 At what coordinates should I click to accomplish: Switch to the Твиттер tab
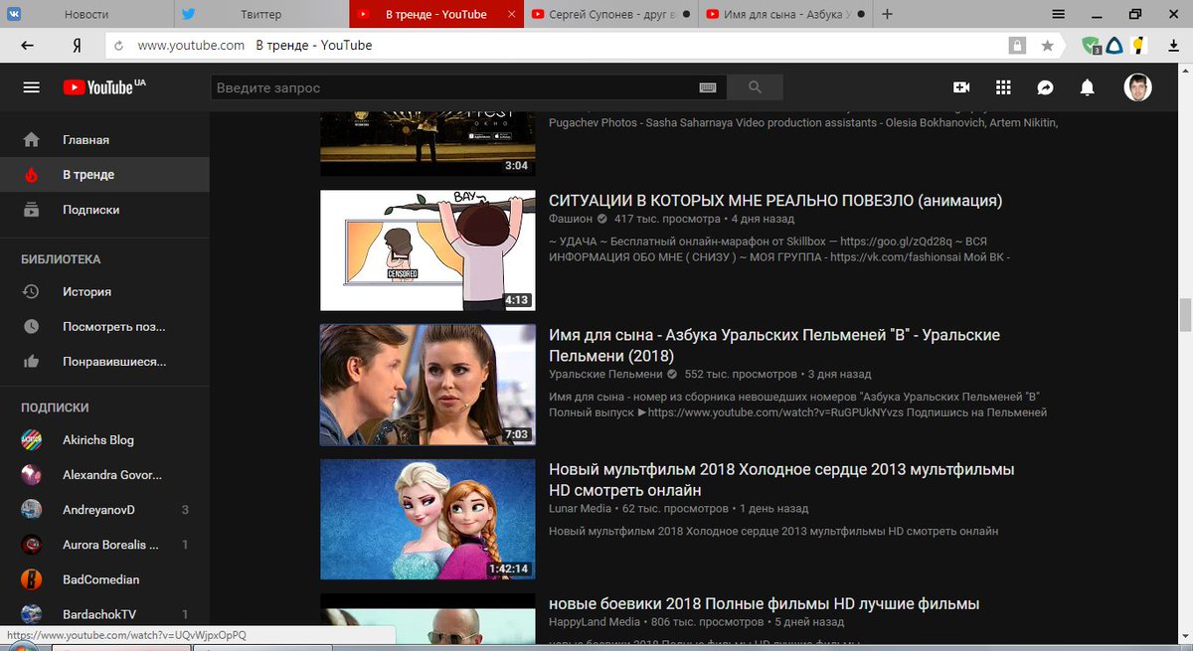[260, 14]
